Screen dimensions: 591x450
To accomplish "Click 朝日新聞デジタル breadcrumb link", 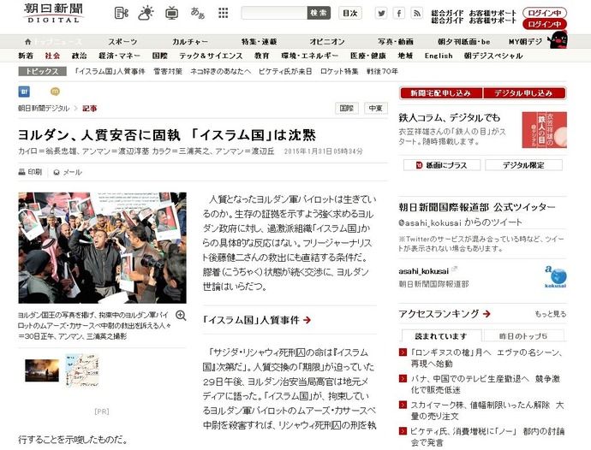I will [44, 109].
